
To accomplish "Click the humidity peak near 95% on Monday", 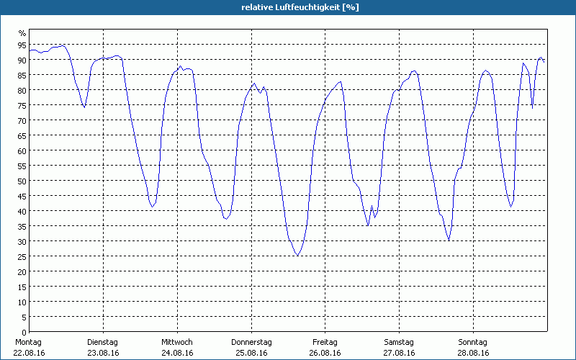I will 63,45.
